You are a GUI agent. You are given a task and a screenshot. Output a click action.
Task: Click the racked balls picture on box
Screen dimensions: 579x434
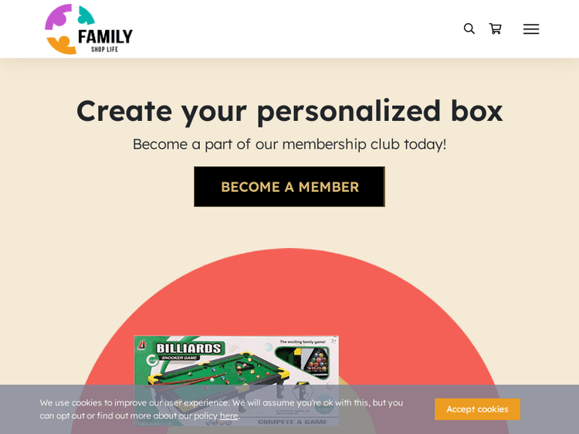pos(317,362)
